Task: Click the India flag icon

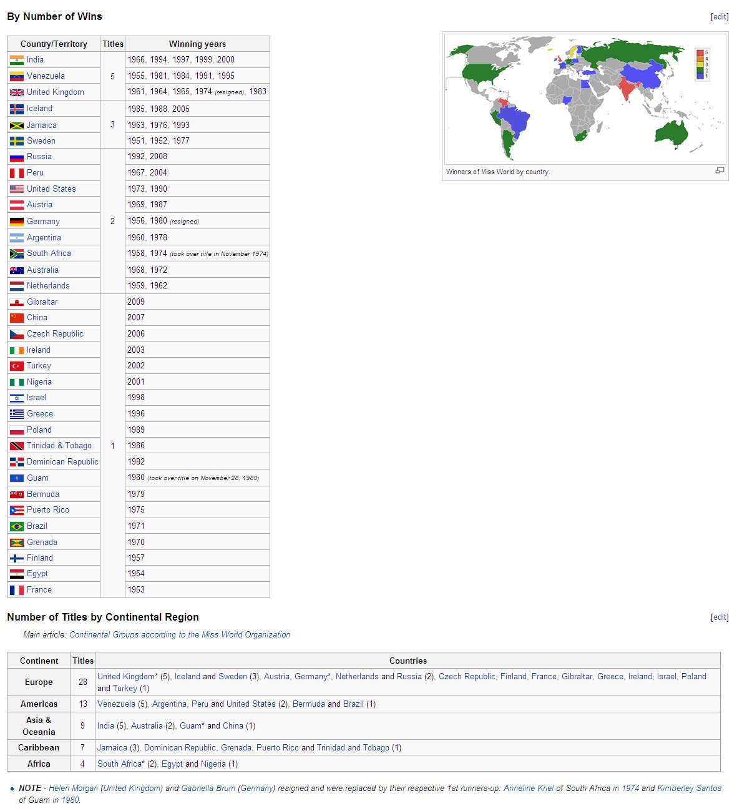Action: pyautogui.click(x=17, y=60)
